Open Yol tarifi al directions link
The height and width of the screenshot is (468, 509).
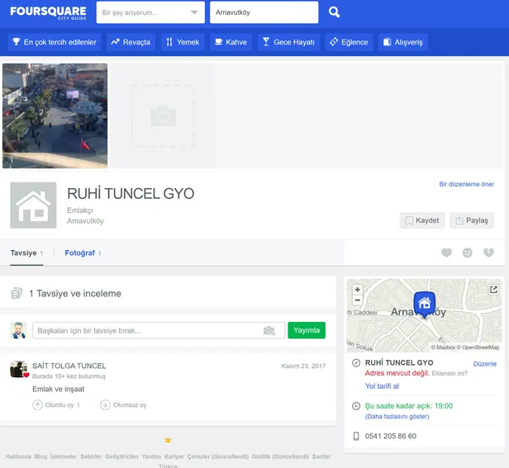(382, 385)
